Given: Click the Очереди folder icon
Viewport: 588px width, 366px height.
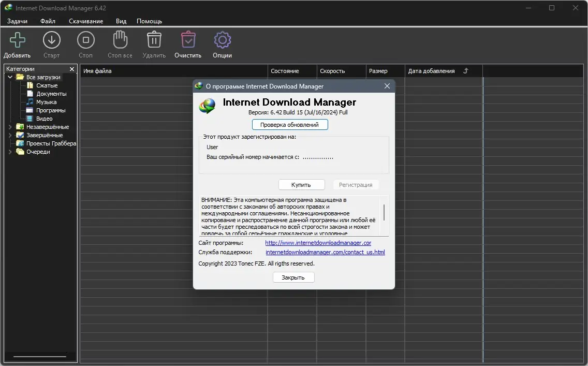Looking at the screenshot, I should coord(20,152).
